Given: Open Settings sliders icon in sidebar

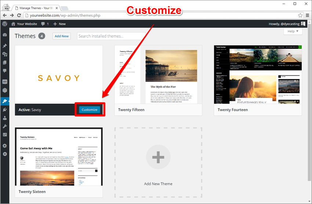Looking at the screenshot, I should (5, 135).
